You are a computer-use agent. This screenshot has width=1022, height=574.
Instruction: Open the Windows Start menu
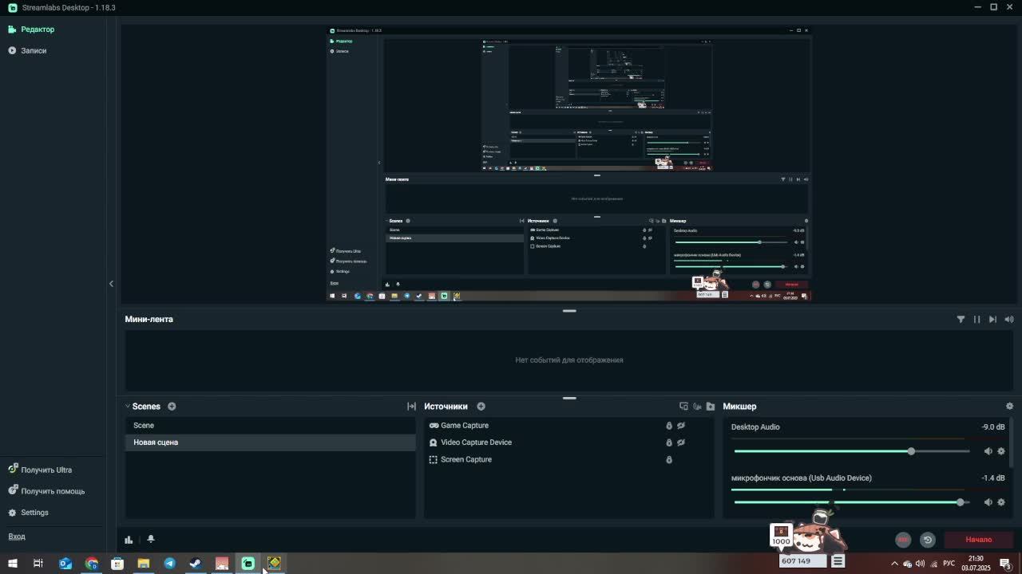pyautogui.click(x=13, y=564)
